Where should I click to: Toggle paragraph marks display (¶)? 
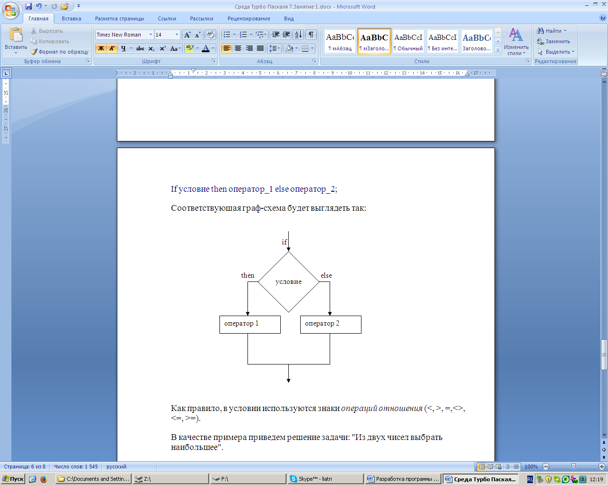[311, 35]
